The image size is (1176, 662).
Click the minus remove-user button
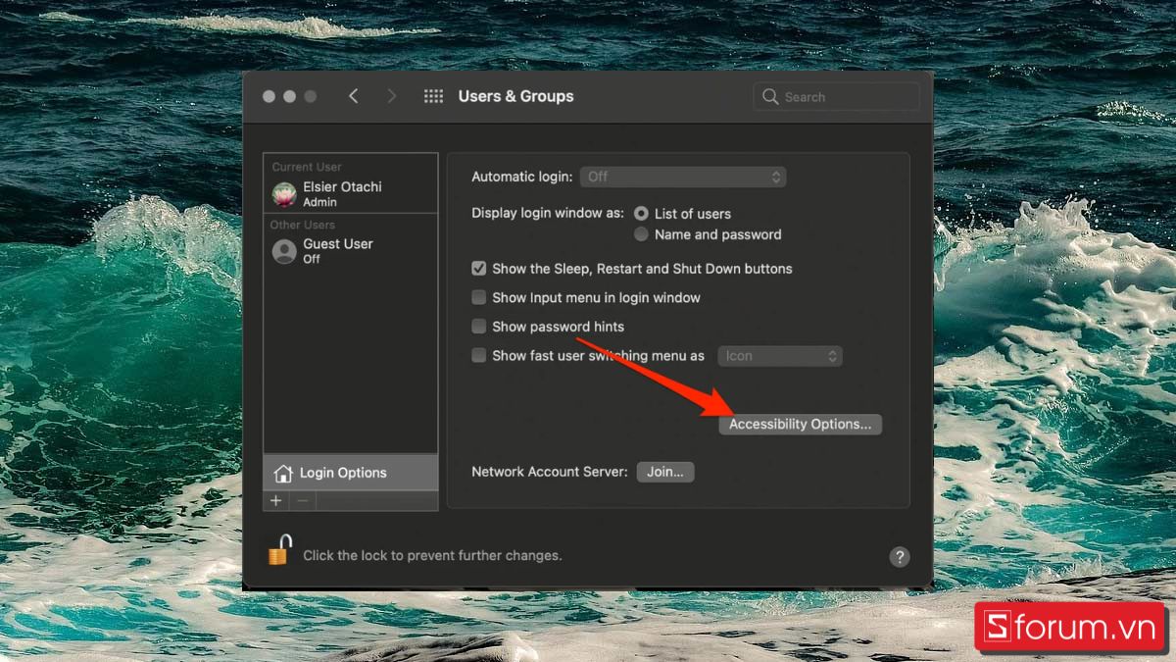pyautogui.click(x=303, y=500)
